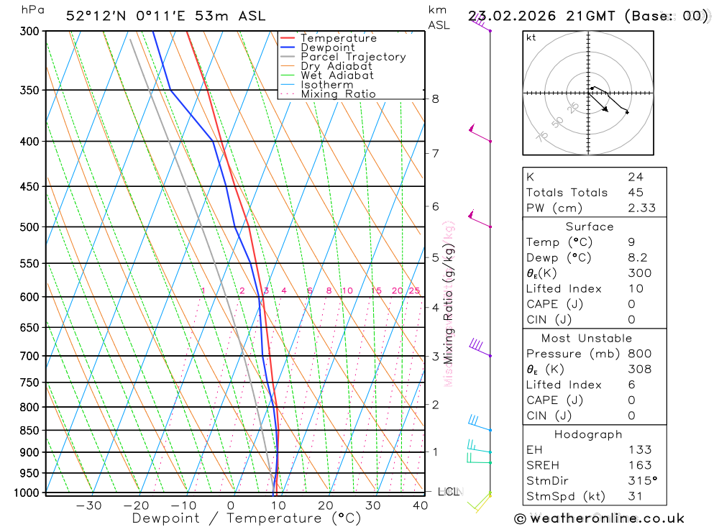Viewport: 719px width, 527px height.
Task: Click the Parcel Trajectory legend entry
Action: point(343,57)
